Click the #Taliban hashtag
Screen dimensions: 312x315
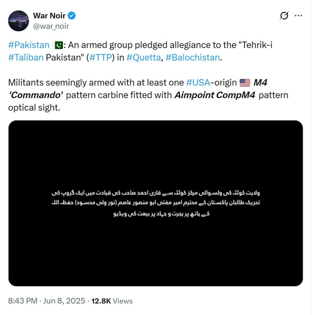click(26, 58)
